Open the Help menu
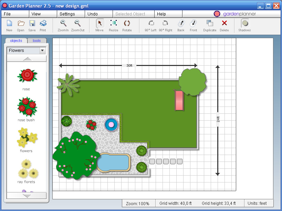The image size is (282, 211). (162, 14)
